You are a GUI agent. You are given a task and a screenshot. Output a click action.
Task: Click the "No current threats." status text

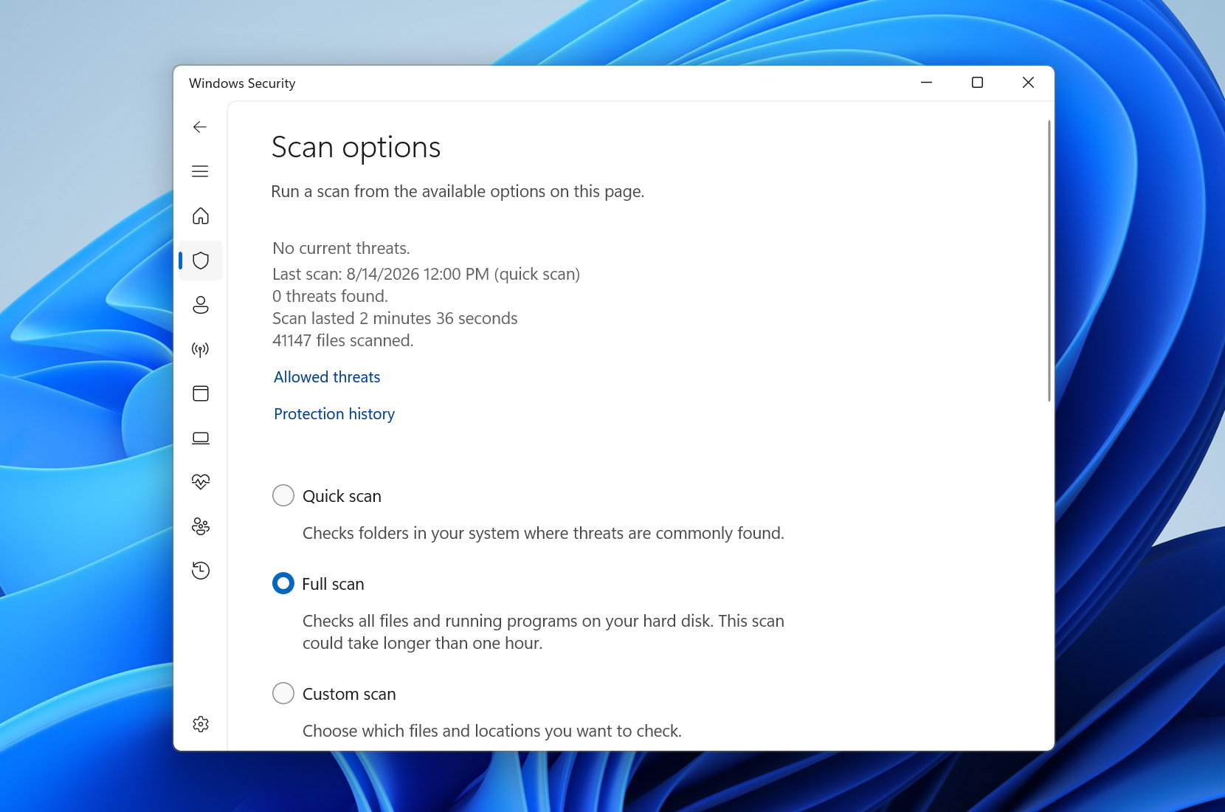point(341,249)
